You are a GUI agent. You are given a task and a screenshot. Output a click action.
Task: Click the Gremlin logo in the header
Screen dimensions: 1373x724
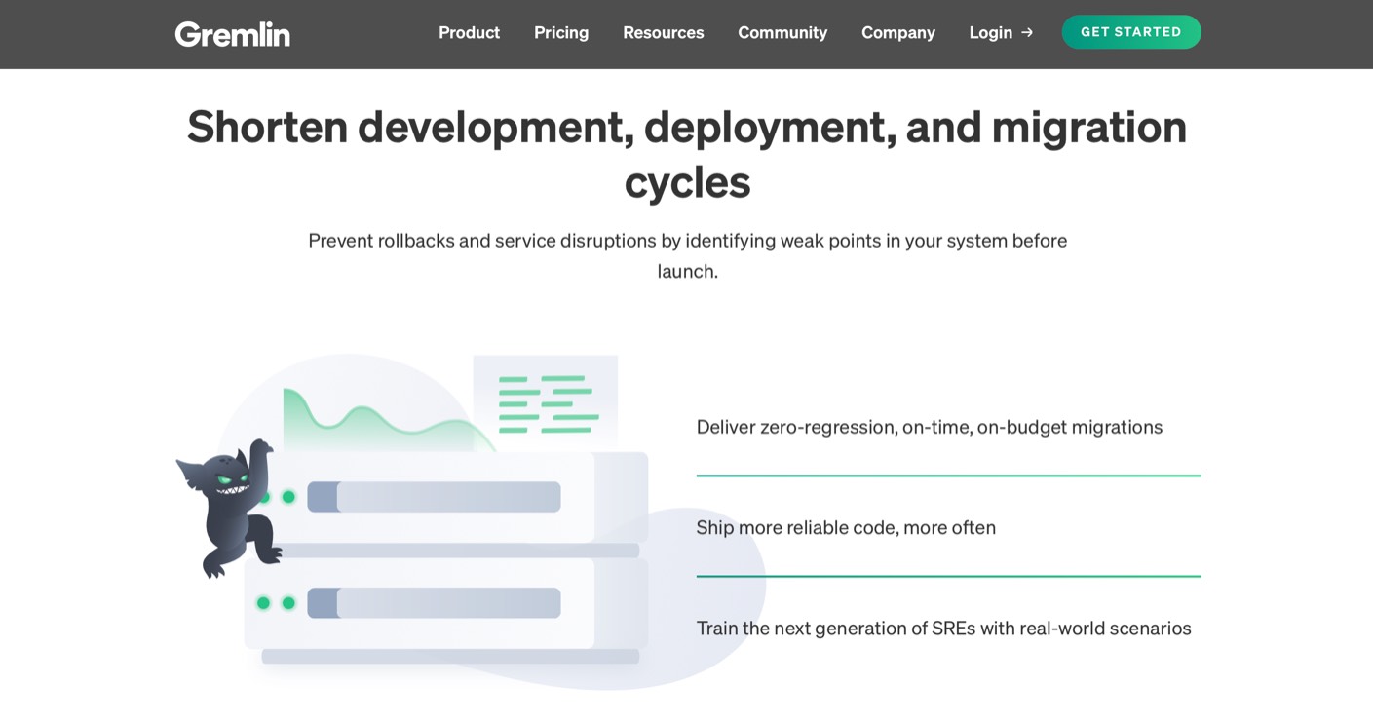coord(232,34)
